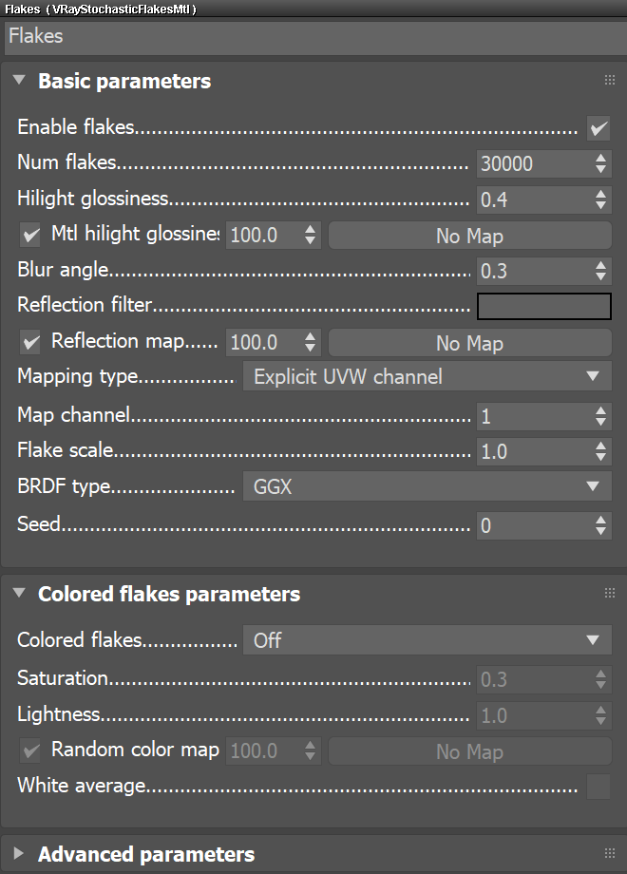Collapse the Colored flakes parameters section

pos(19,593)
